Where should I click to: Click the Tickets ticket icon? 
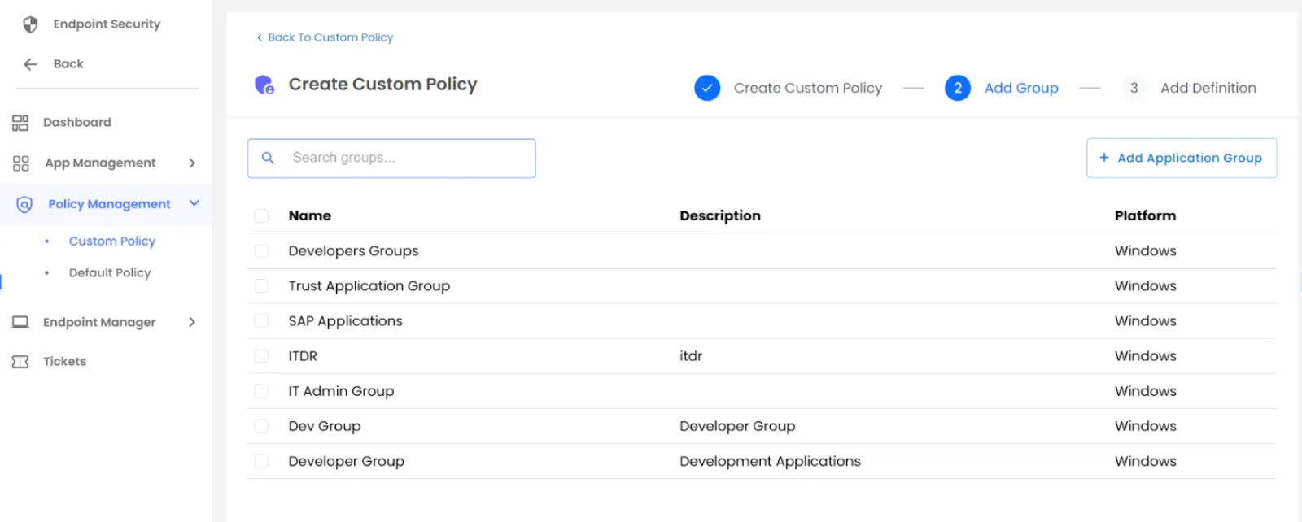tap(20, 362)
